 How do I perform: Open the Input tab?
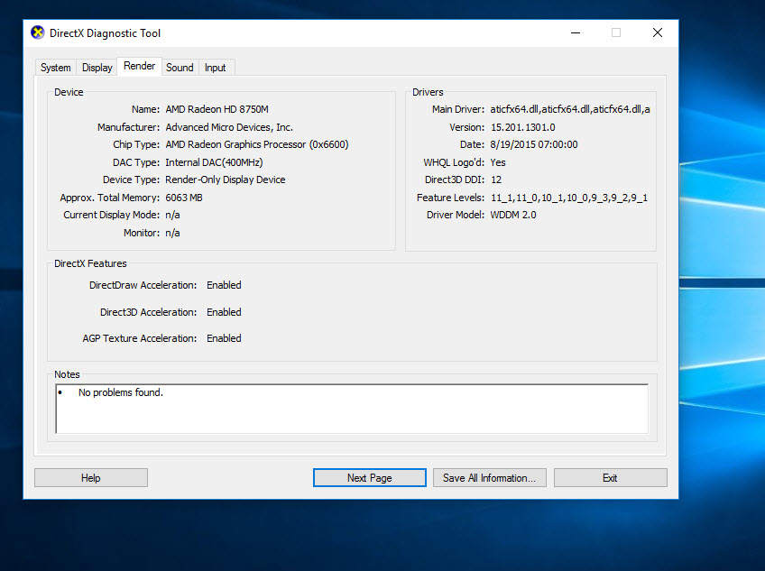pyautogui.click(x=215, y=68)
